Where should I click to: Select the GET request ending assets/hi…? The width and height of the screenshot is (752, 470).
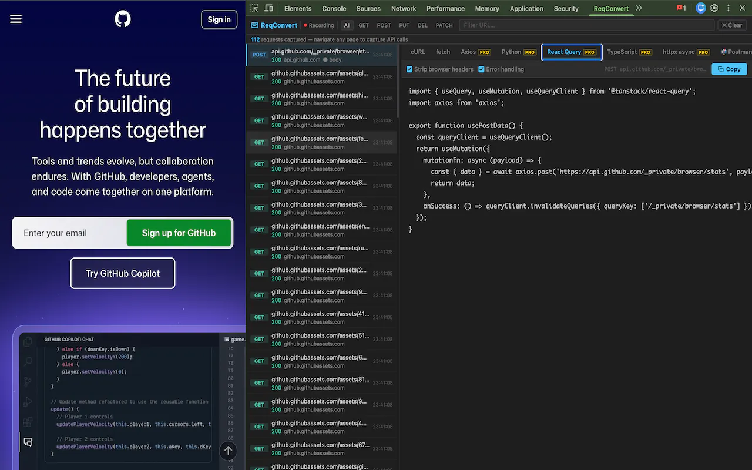tap(323, 99)
